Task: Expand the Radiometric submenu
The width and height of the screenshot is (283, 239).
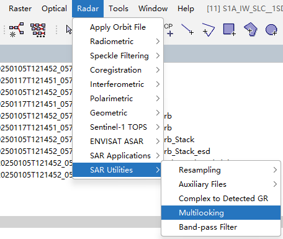Action: click(118, 42)
